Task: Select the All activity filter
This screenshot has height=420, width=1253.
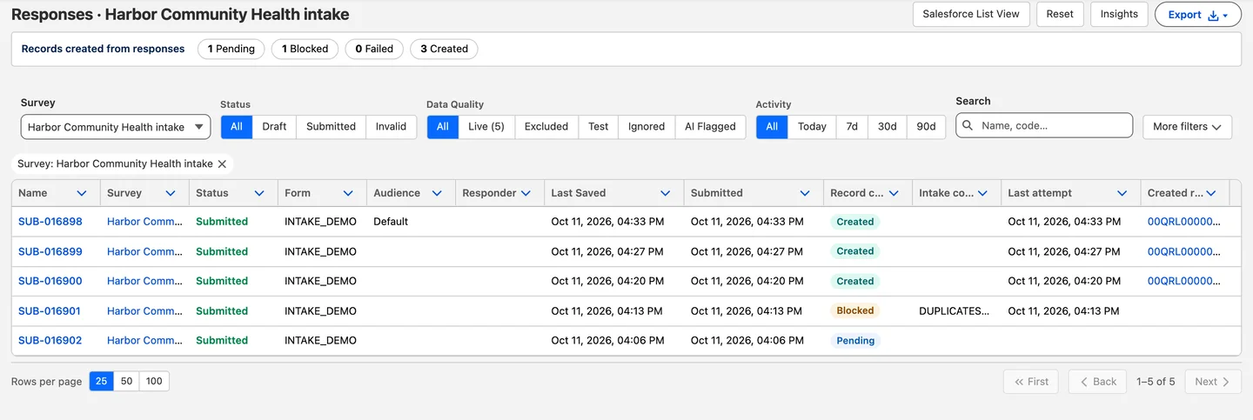Action: tap(772, 126)
